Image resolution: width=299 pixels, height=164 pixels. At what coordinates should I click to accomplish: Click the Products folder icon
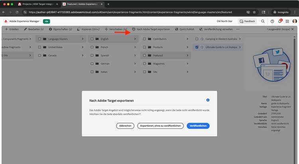coord(149,47)
